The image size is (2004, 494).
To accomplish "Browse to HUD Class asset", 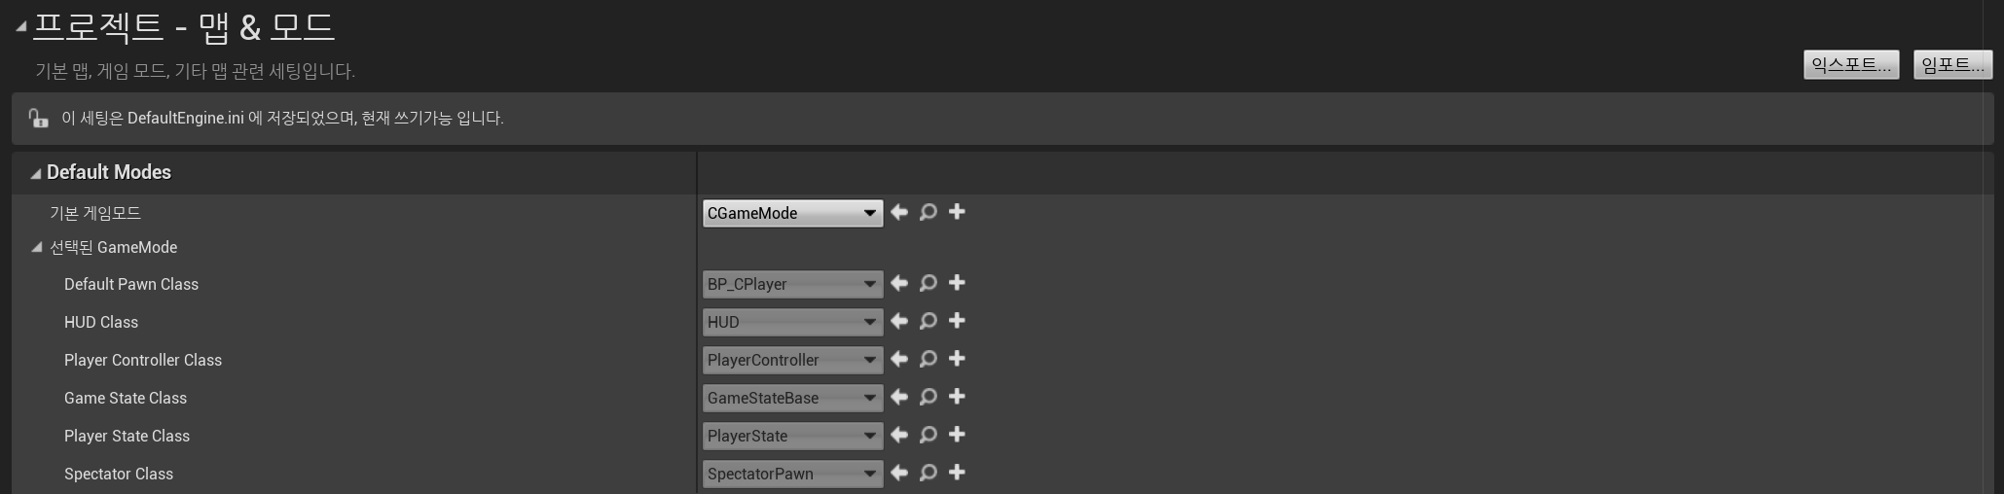I will (x=929, y=321).
